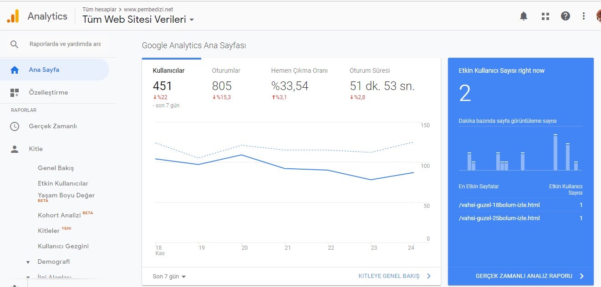601x287 pixels.
Task: Click the notifications bell icon
Action: [524, 16]
